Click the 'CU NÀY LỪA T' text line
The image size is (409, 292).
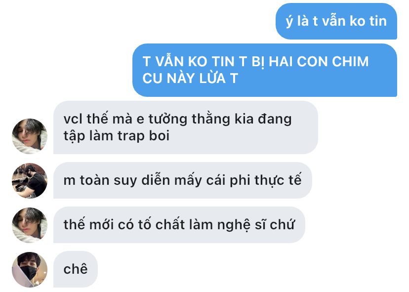pyautogui.click(x=190, y=78)
